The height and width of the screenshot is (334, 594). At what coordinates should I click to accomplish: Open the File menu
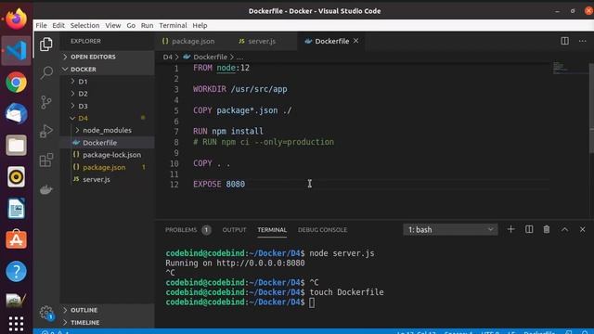(41, 25)
